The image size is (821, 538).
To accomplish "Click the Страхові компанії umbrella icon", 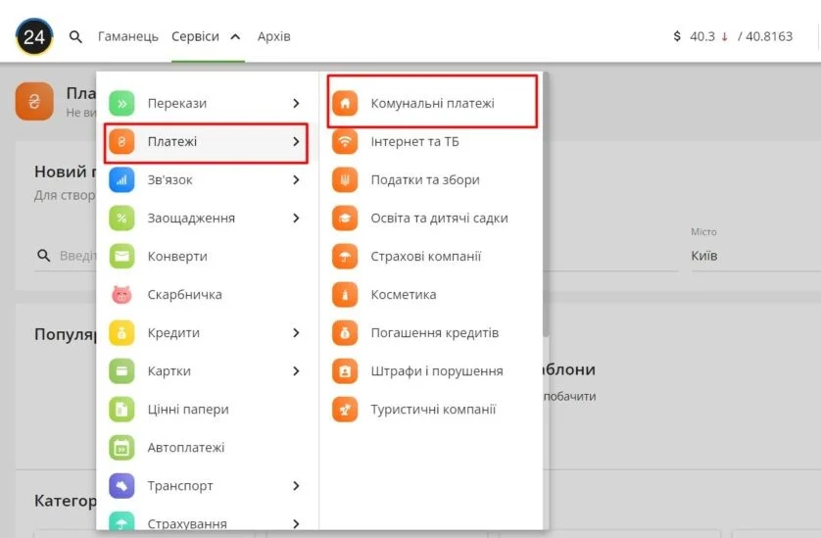I will [345, 256].
